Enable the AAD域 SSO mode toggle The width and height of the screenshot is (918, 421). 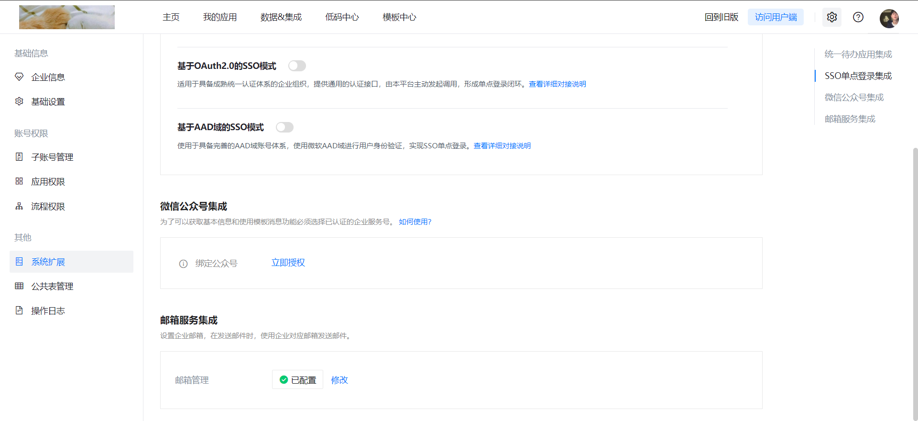pyautogui.click(x=284, y=127)
